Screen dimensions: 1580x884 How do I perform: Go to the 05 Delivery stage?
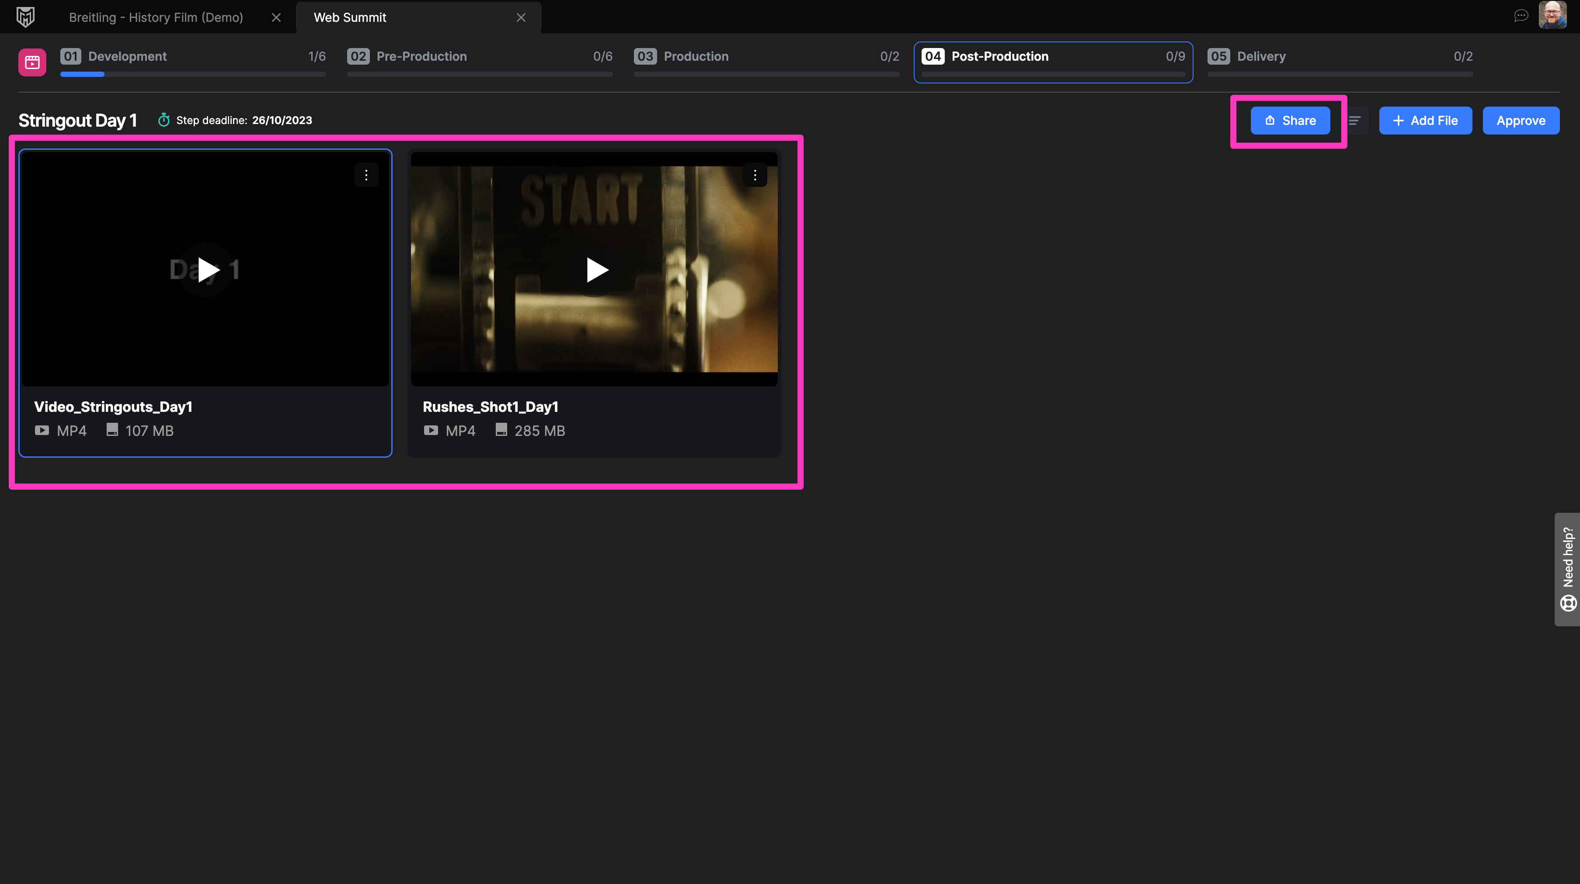pyautogui.click(x=1340, y=62)
